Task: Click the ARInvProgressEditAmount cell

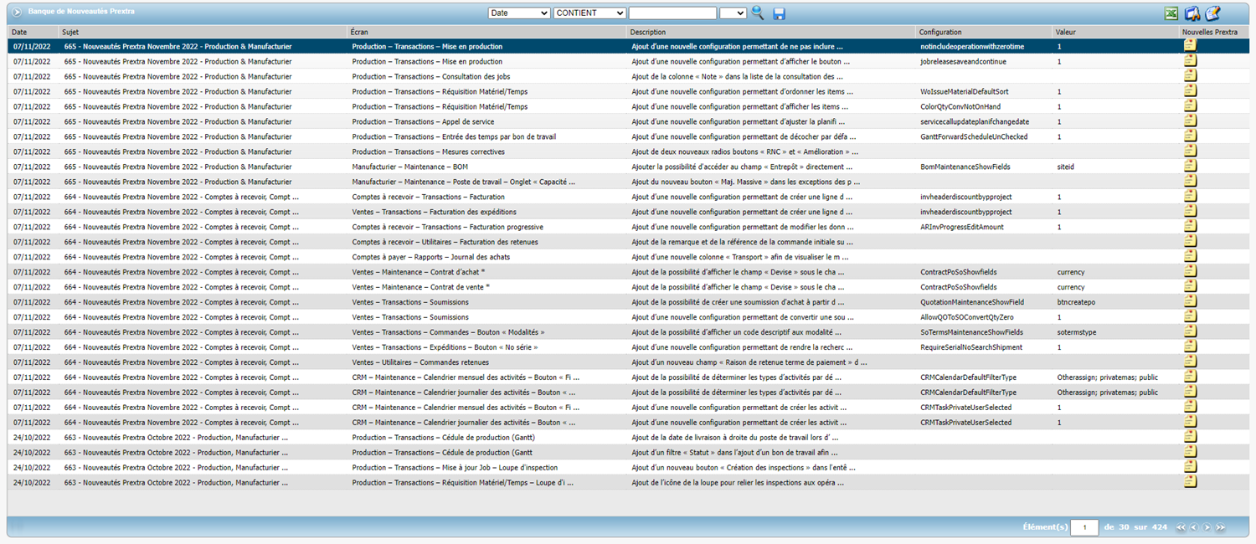Action: point(962,228)
